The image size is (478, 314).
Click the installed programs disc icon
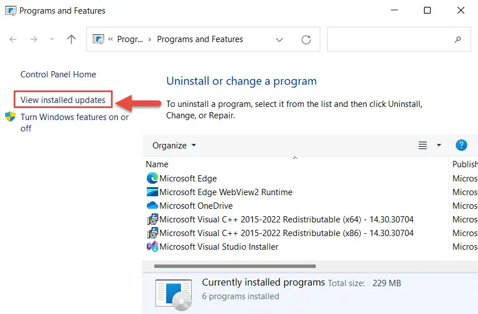click(174, 294)
